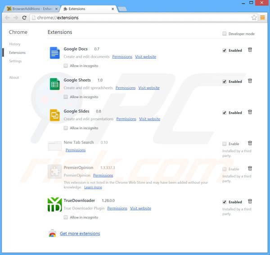The height and width of the screenshot is (255, 270).
Task: Go forward with the forward arrow
Action: (16, 18)
